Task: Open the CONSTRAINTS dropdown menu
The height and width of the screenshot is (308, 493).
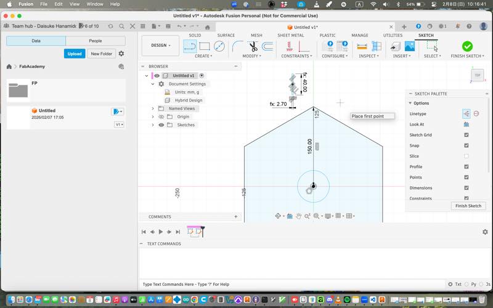Action: pyautogui.click(x=296, y=56)
